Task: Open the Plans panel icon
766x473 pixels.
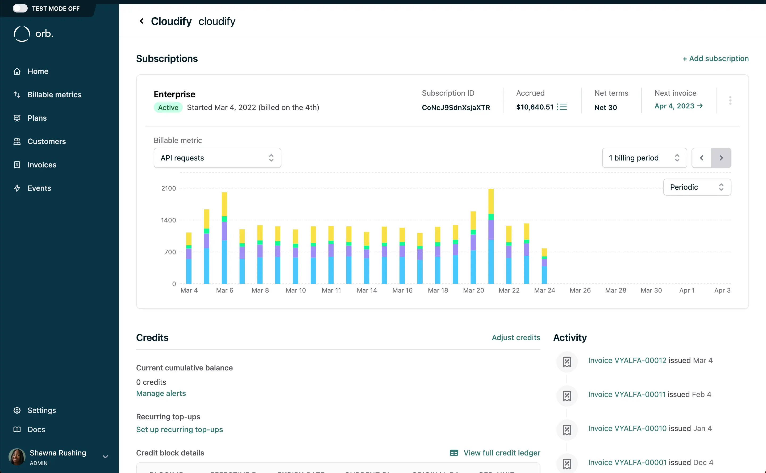Action: point(17,118)
